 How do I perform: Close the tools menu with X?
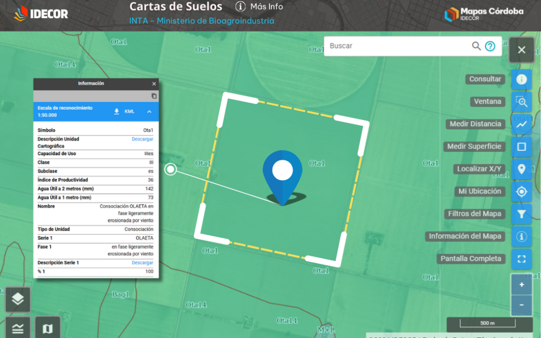(x=521, y=50)
